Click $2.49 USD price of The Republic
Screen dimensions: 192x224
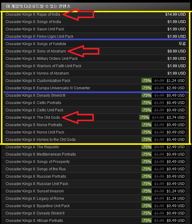[x=175, y=147]
